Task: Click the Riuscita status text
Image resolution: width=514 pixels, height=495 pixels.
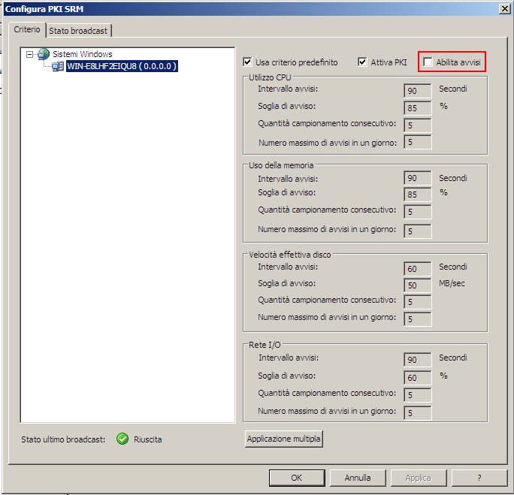Action: pos(148,439)
